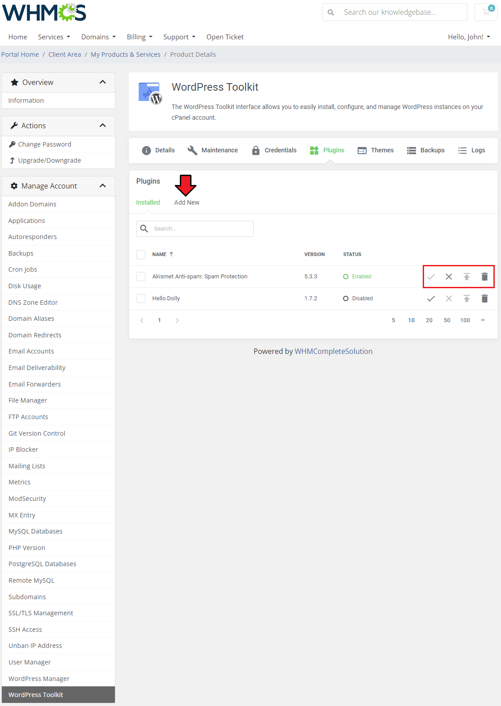Delete Akismet plugin with trash icon
This screenshot has width=501, height=706.
pos(484,277)
